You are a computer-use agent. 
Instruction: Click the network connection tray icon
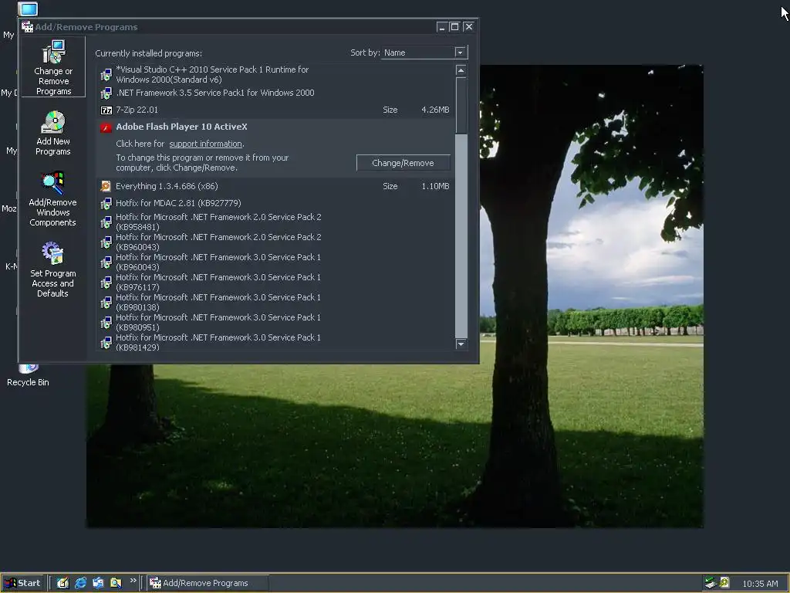point(711,583)
